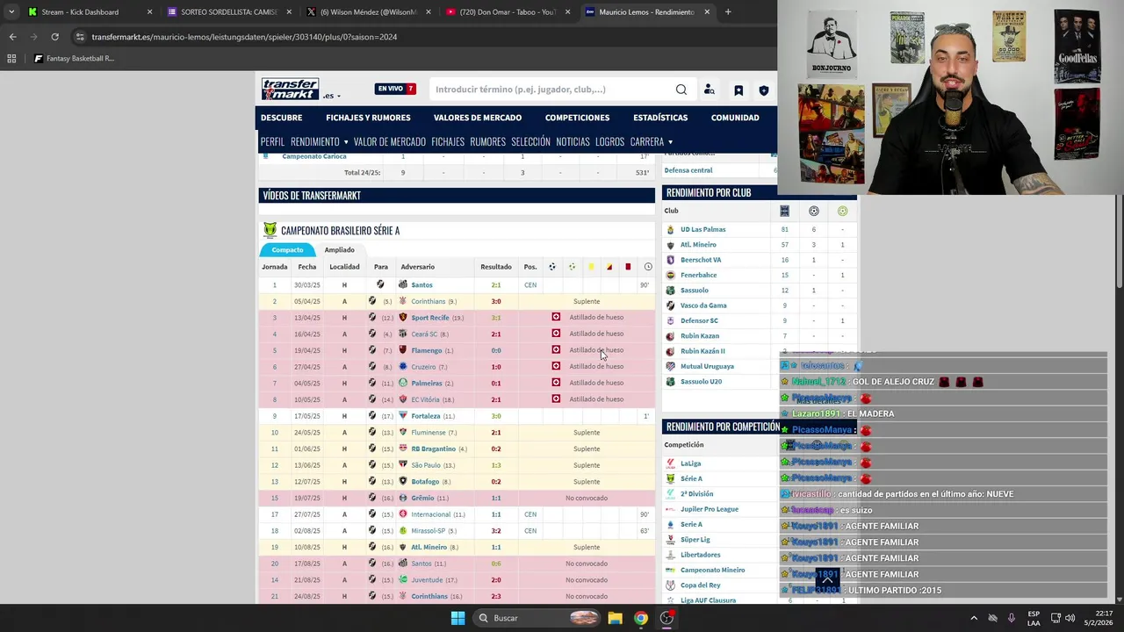Viewport: 1124px width, 632px height.
Task: Click the site info icon in address bar
Action: point(80,37)
